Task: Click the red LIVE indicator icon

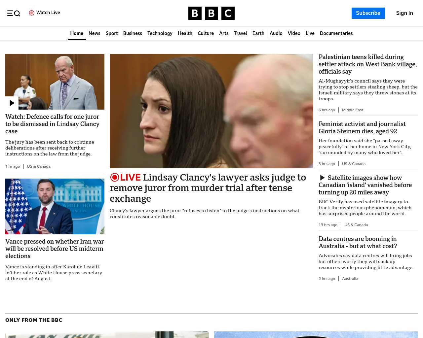Action: coord(114,177)
